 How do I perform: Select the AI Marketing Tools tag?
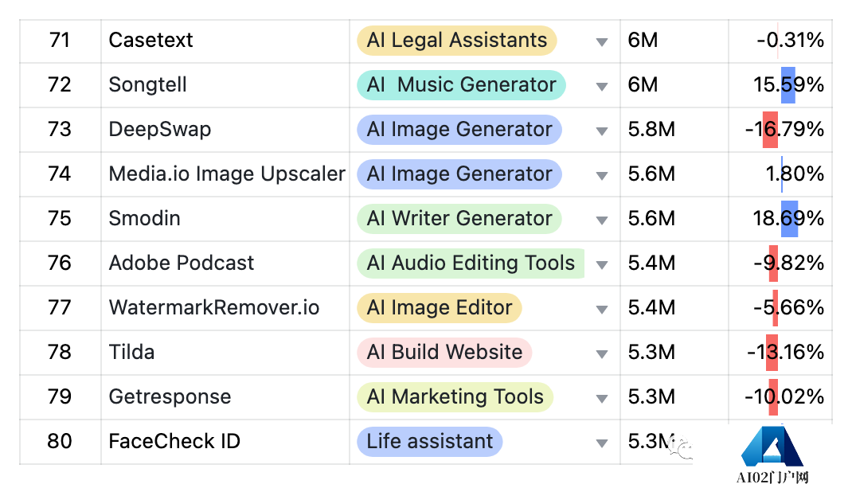[x=455, y=396]
